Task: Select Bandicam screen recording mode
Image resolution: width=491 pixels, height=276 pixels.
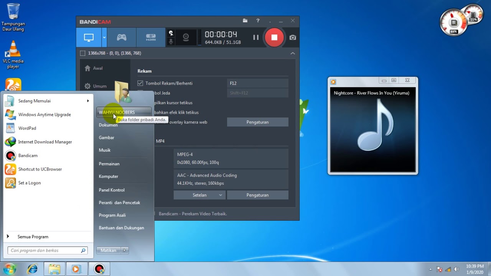Action: tap(89, 38)
